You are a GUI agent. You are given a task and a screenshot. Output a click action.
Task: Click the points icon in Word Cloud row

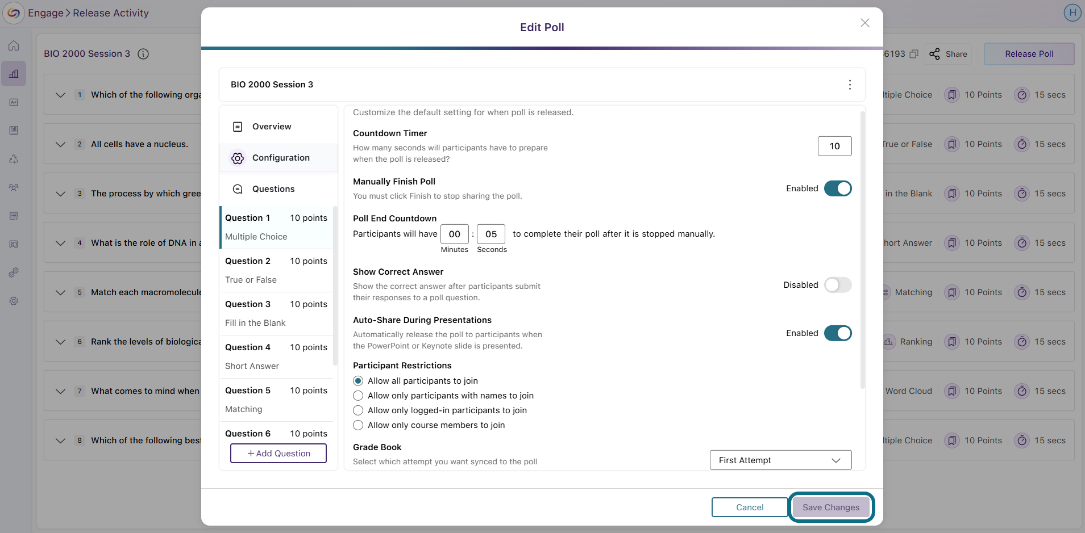click(x=952, y=391)
